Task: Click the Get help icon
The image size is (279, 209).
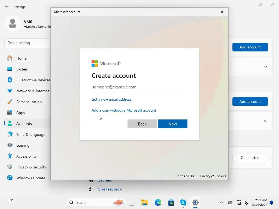Action: click(91, 181)
